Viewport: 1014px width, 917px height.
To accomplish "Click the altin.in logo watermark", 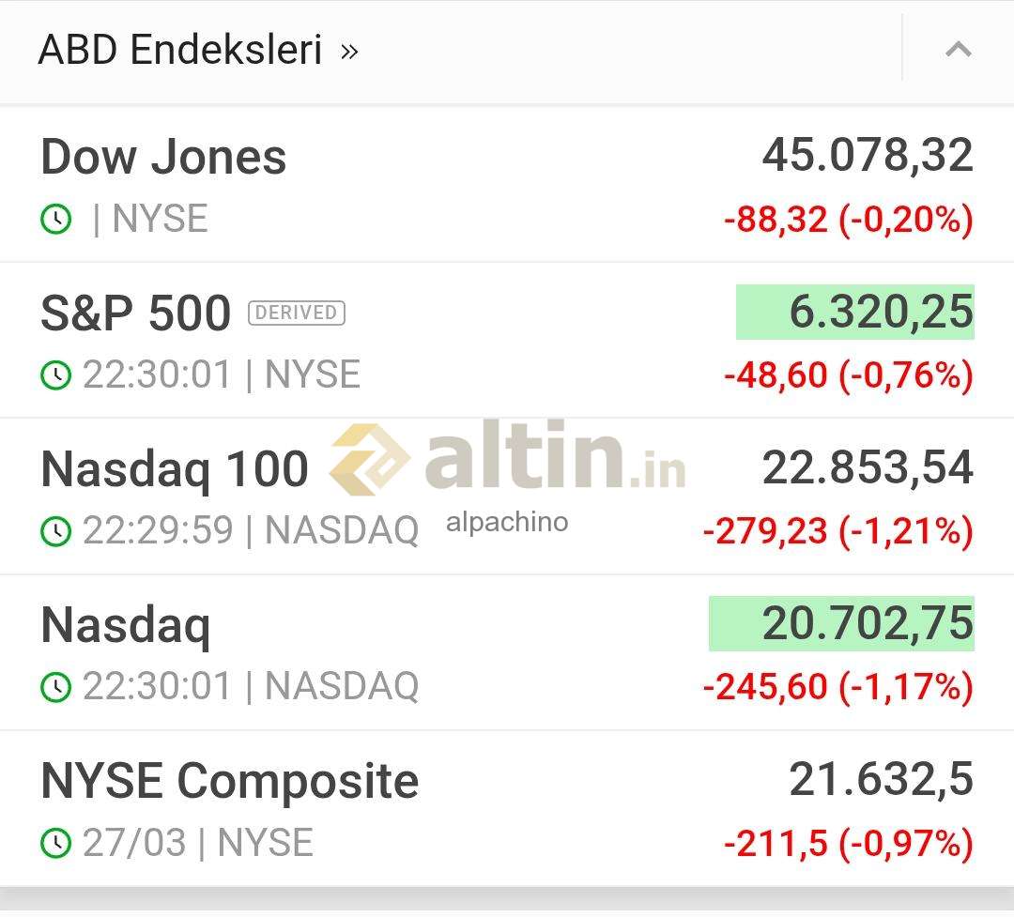I will coord(508,461).
